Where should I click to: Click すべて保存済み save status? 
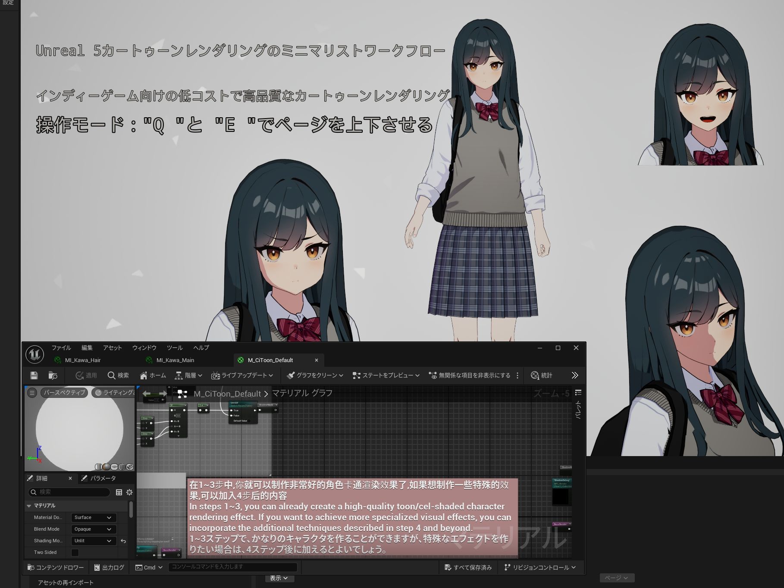coord(468,567)
